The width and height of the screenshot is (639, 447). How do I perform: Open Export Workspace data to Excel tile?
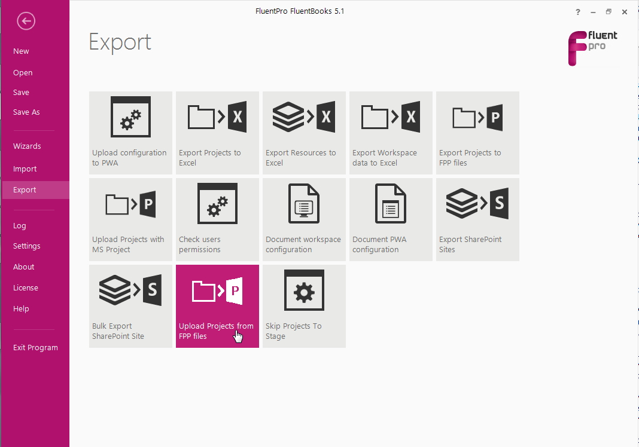391,133
